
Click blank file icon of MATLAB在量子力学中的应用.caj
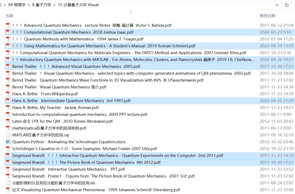point(8,135)
